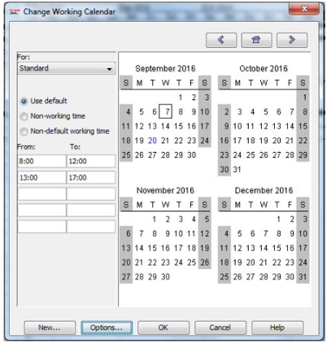Viewport: 331px width, 343px height.
Task: Click the app icon in title bar
Action: tap(14, 12)
